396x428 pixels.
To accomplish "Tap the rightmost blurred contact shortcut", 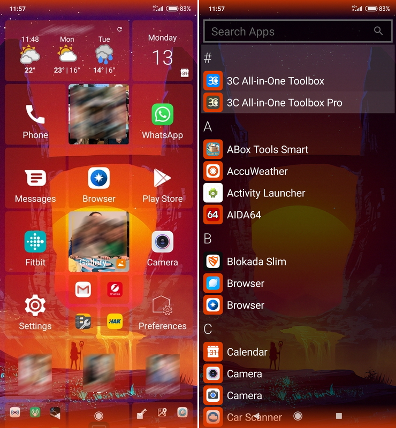I will click(x=163, y=373).
